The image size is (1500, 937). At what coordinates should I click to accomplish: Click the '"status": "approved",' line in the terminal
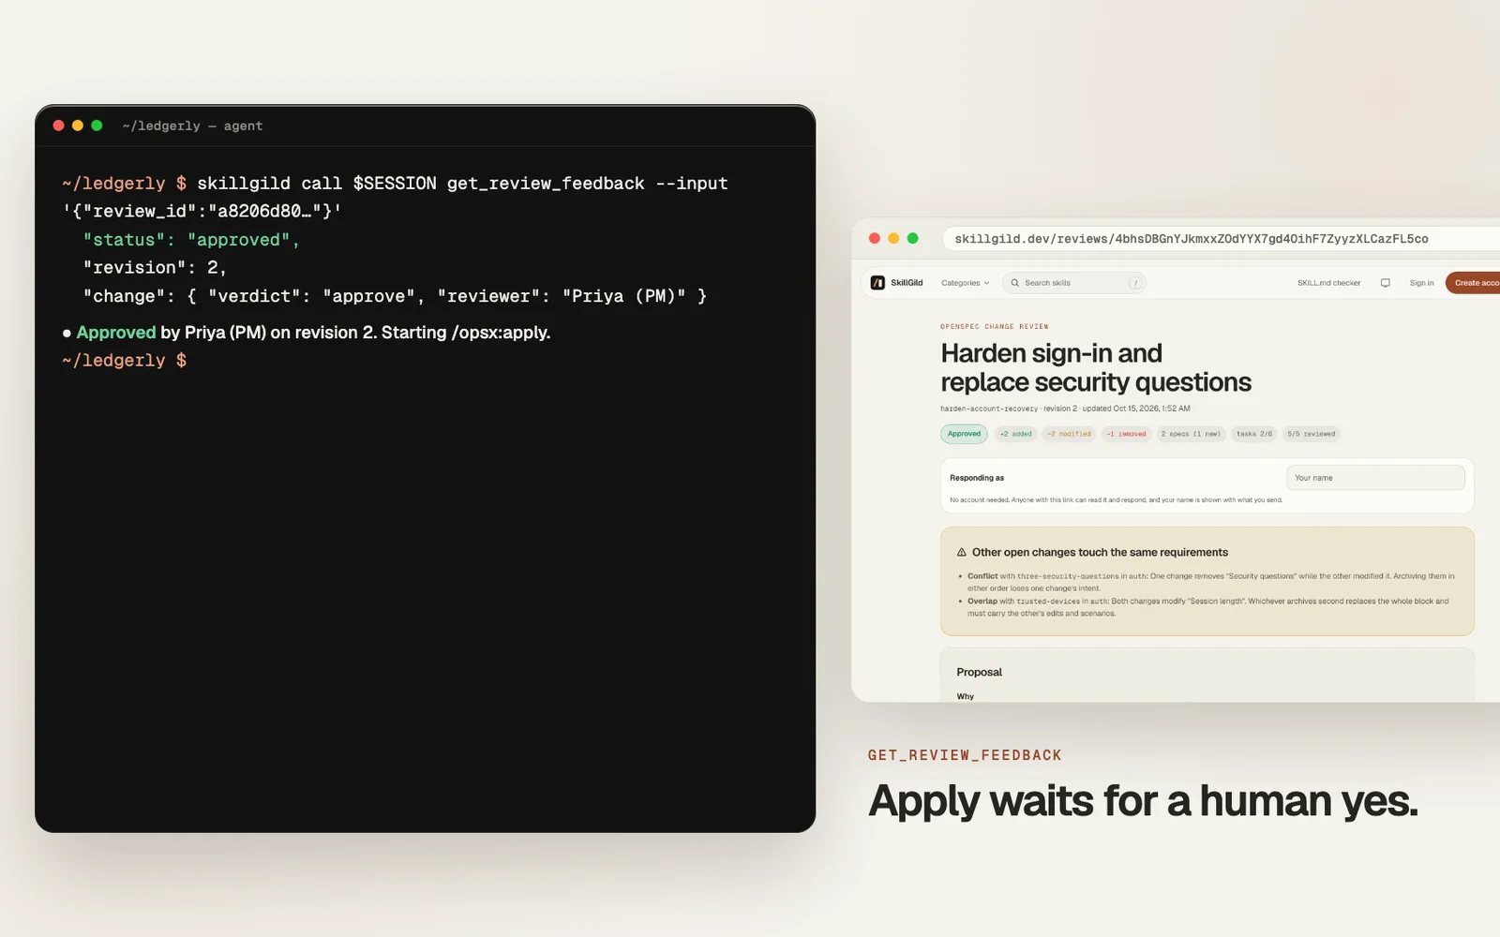(x=191, y=240)
